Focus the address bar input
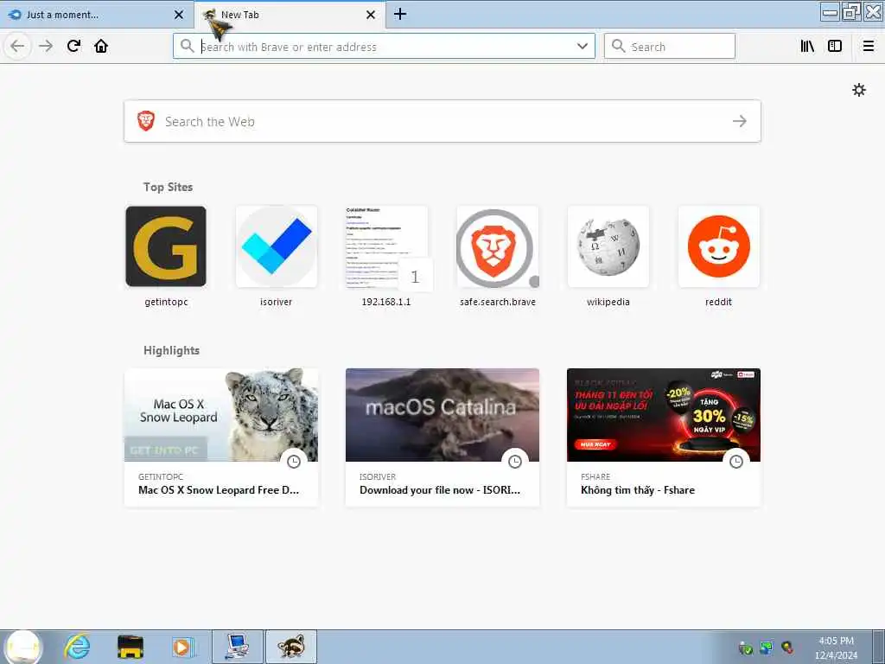Viewport: 885px width, 664px height. pyautogui.click(x=384, y=47)
